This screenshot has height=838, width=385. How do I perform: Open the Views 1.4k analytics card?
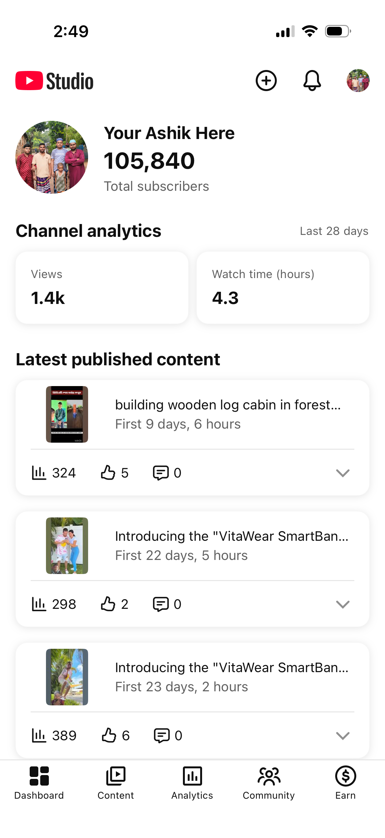[102, 288]
